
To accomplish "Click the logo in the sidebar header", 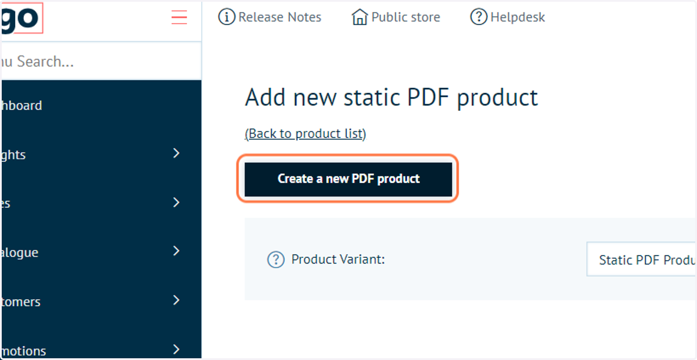I will (21, 17).
